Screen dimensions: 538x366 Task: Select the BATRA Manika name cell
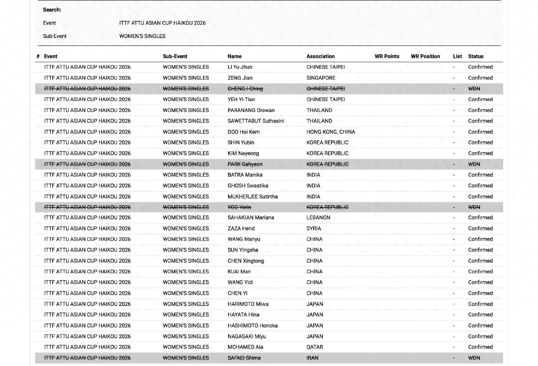point(245,175)
